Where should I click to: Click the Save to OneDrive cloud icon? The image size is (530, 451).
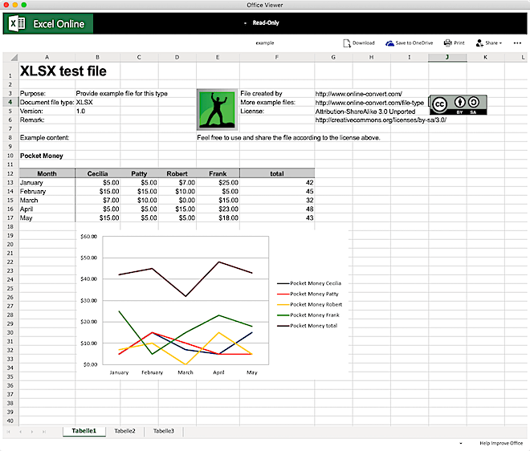click(389, 43)
